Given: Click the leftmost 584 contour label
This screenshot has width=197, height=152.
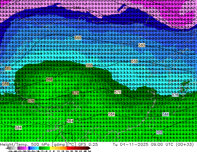Looking at the screenshot, I should pyautogui.click(x=18, y=128).
